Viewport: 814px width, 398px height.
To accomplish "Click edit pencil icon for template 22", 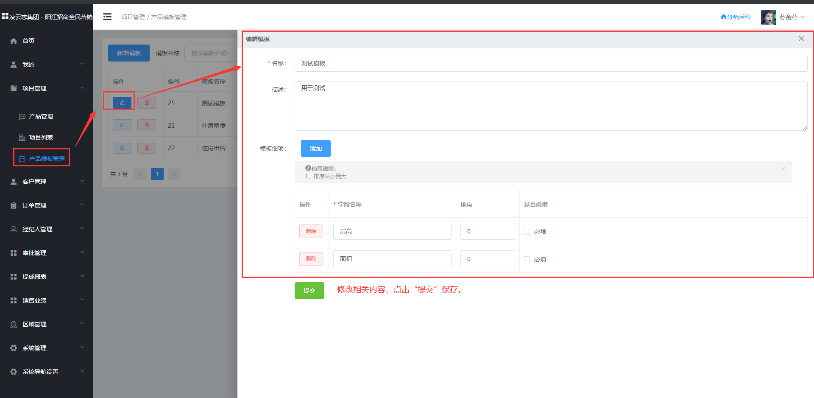I will [x=122, y=148].
